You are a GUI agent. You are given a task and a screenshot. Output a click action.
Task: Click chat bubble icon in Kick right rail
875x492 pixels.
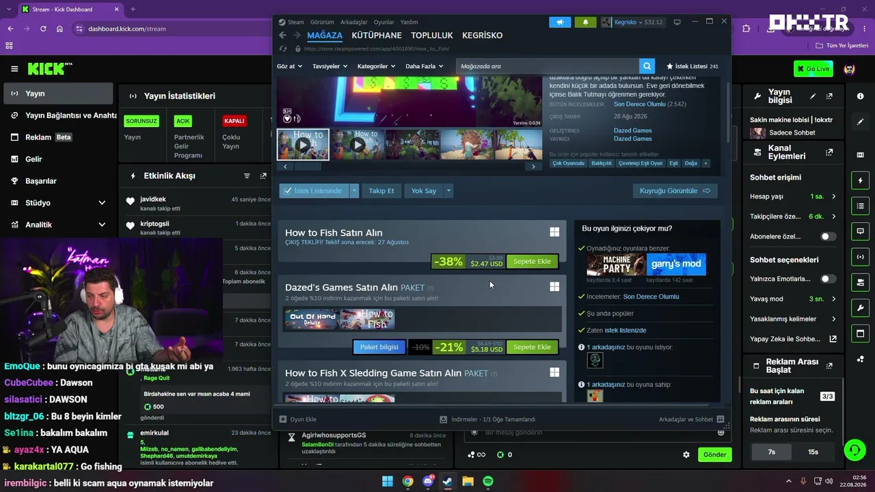pos(860,232)
